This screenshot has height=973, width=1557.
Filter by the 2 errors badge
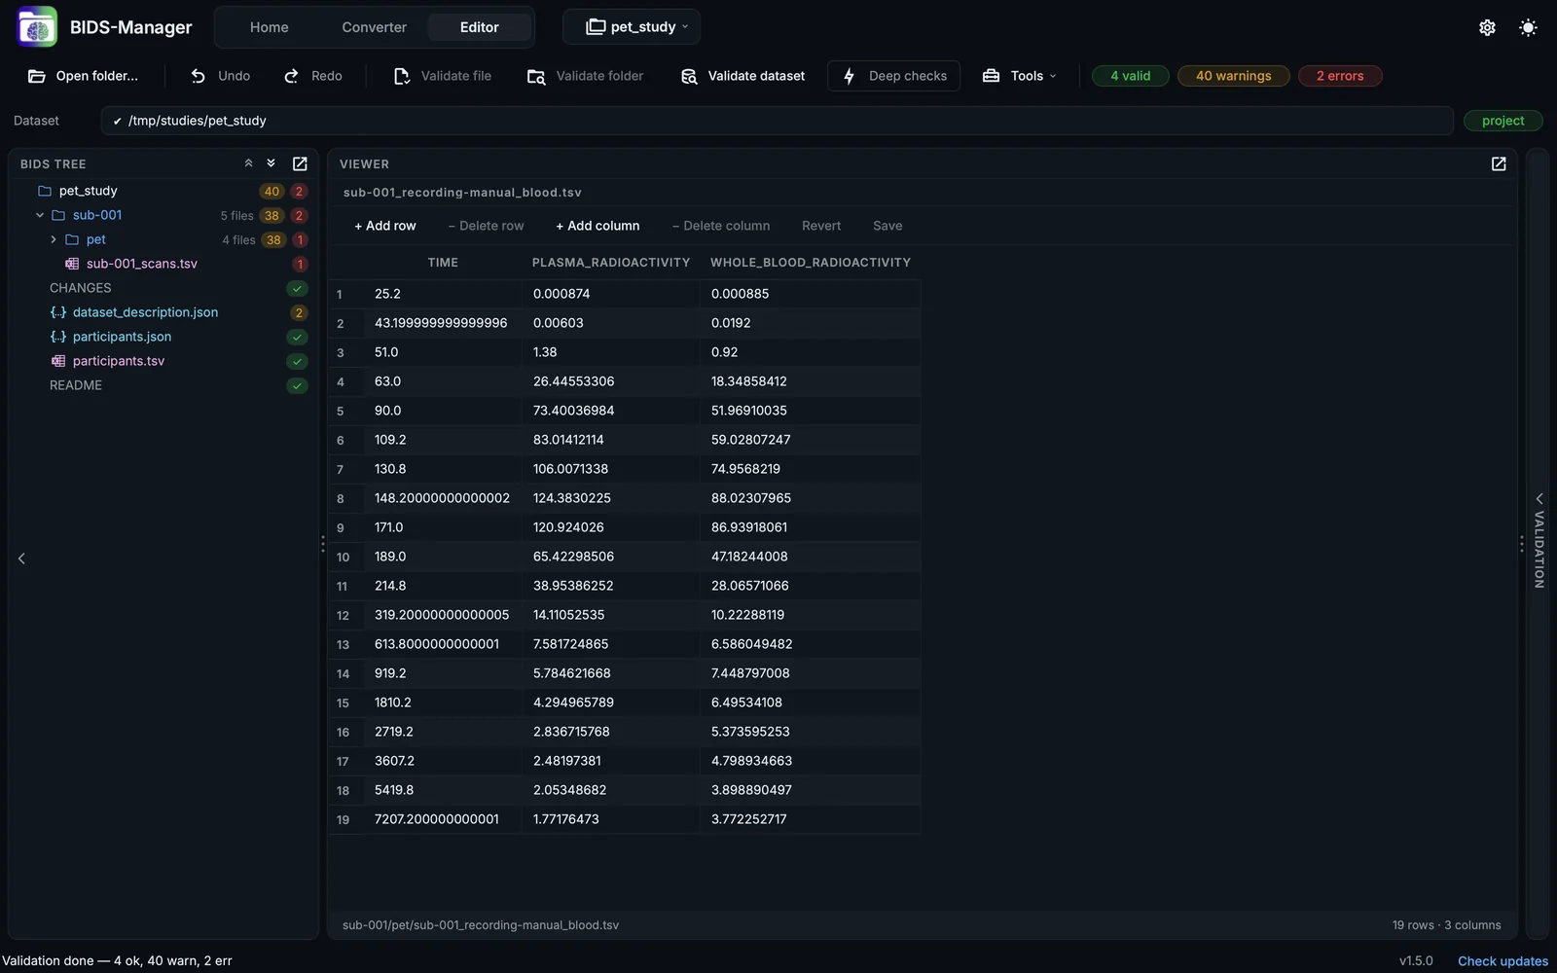[x=1340, y=76]
